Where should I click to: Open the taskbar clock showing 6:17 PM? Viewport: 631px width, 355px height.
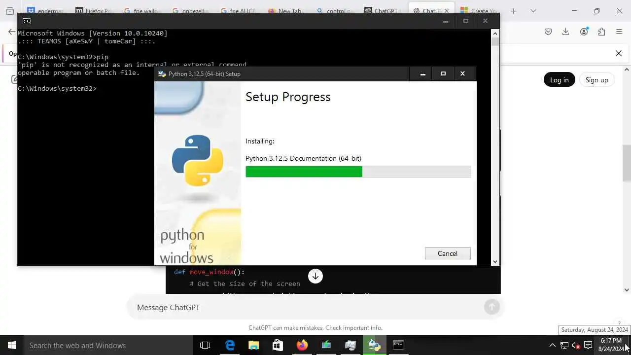click(611, 345)
